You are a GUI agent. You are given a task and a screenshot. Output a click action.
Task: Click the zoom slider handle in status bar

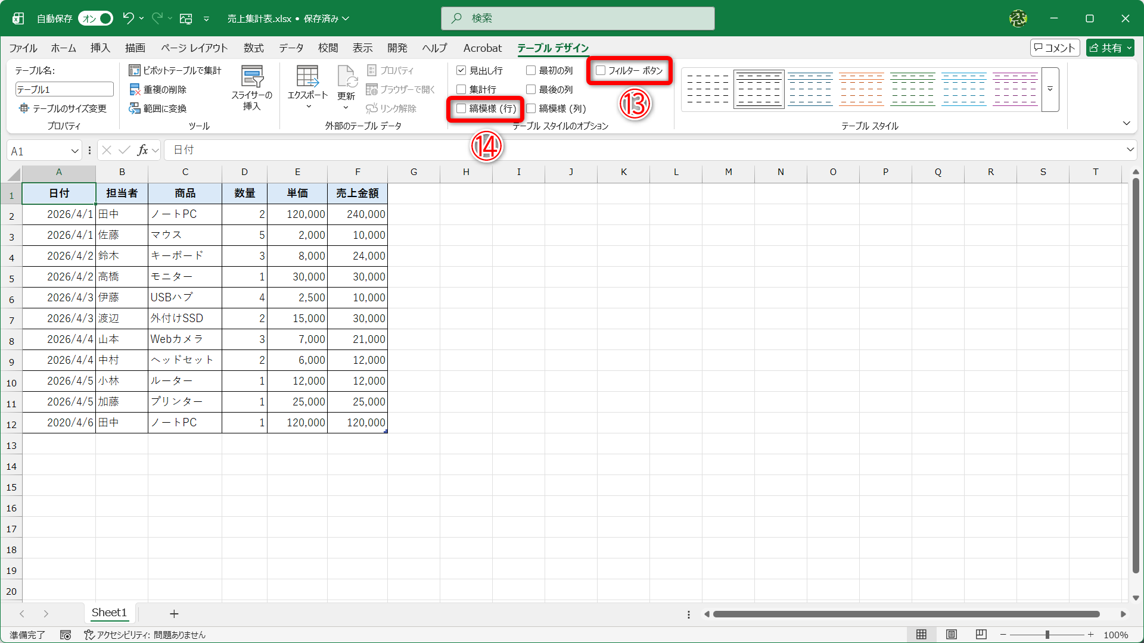click(1047, 635)
